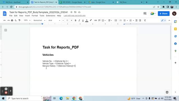Viewport: 179px width, 101px height.
Task: Clear formatting with toolbar icon
Action: pyautogui.click(x=145, y=20)
